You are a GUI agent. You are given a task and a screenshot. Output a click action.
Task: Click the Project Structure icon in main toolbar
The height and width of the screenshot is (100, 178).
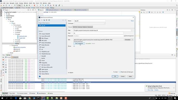(56, 5)
